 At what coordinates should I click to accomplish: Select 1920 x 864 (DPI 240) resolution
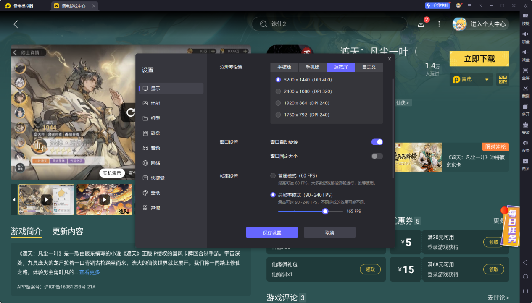(302, 103)
